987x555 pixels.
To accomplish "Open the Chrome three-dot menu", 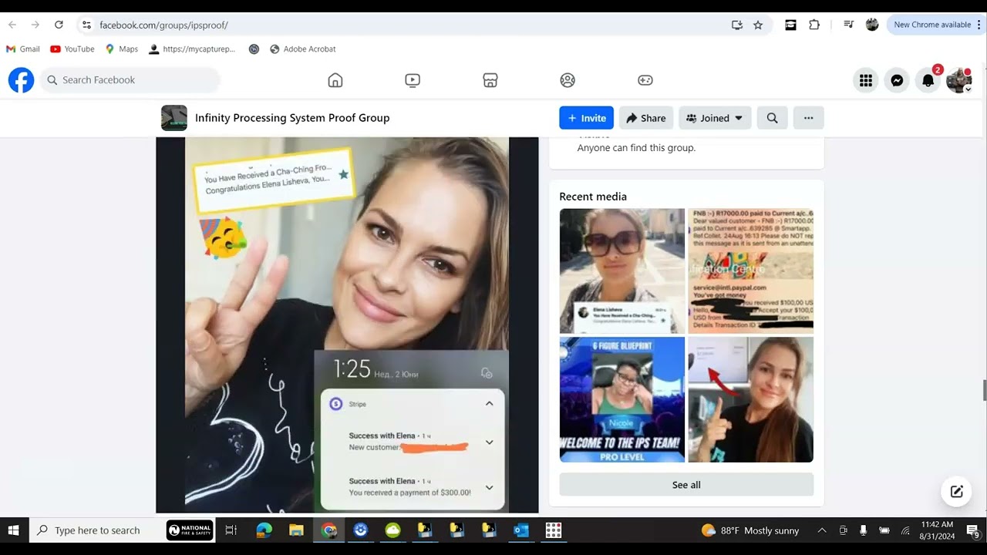I will [x=979, y=25].
